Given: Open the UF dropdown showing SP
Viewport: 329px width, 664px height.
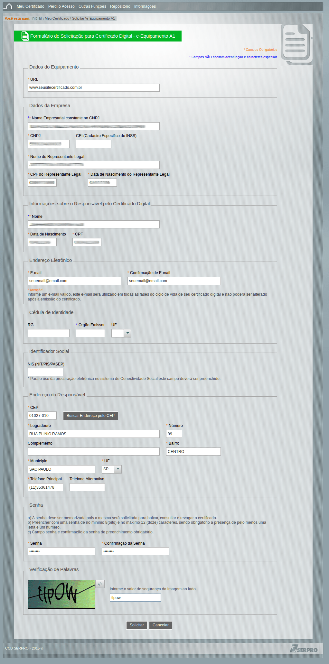Looking at the screenshot, I should (x=118, y=469).
